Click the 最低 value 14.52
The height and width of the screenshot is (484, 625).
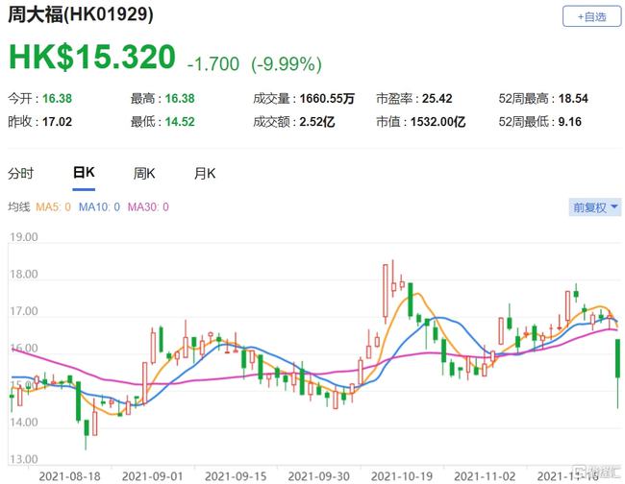click(180, 121)
